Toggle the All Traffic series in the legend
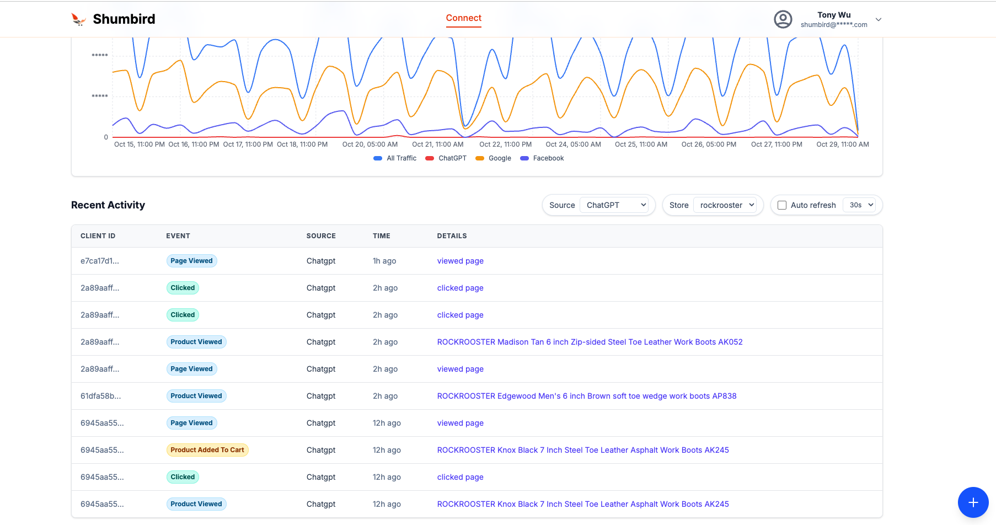 [395, 158]
